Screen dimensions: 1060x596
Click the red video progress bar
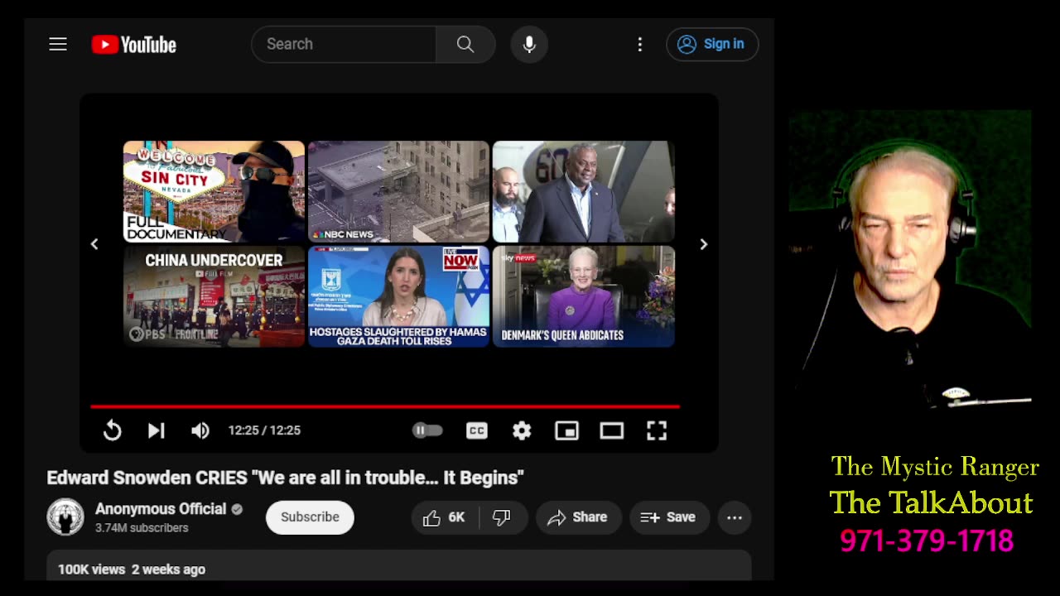(385, 406)
